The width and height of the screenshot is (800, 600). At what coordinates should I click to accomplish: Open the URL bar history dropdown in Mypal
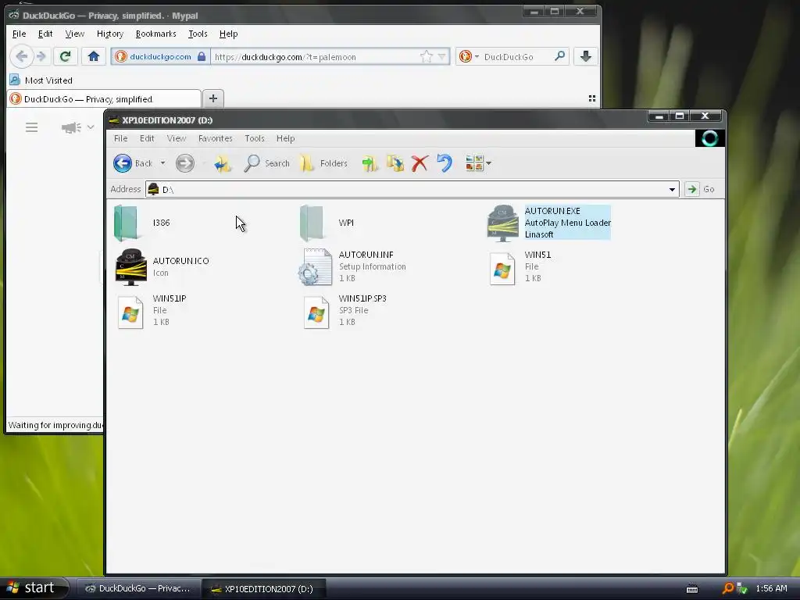coord(442,56)
